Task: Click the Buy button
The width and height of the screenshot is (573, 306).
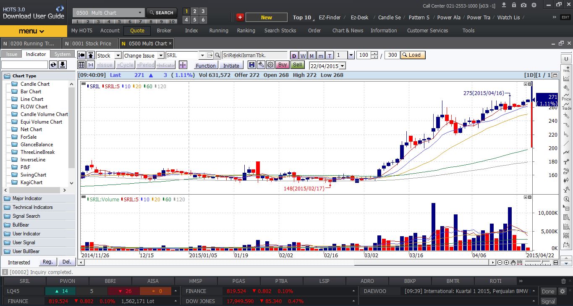Action: pos(283,65)
